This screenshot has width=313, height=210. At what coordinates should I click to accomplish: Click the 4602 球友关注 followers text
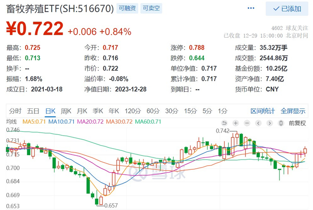tap(290, 28)
